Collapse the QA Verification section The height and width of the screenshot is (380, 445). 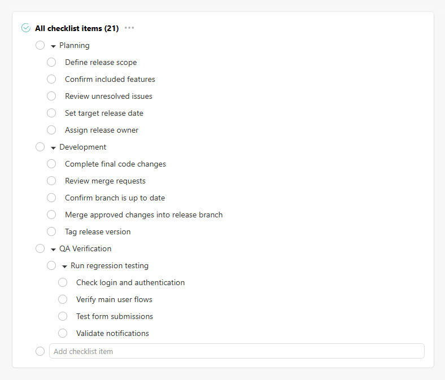point(53,249)
